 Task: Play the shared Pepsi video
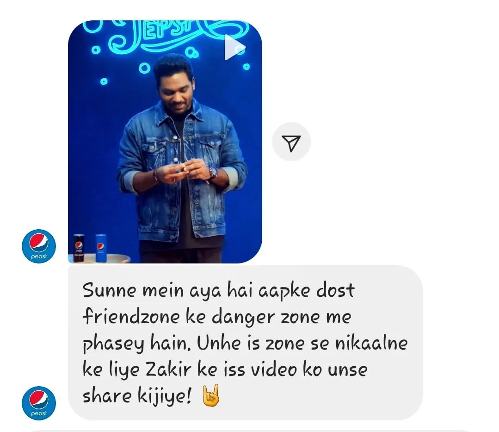tap(235, 47)
